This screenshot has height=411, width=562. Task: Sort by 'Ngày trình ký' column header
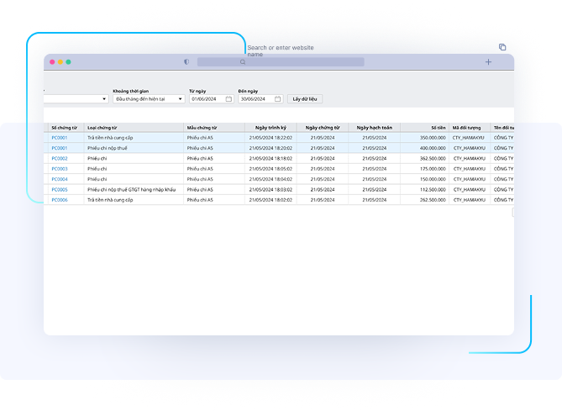(270, 127)
